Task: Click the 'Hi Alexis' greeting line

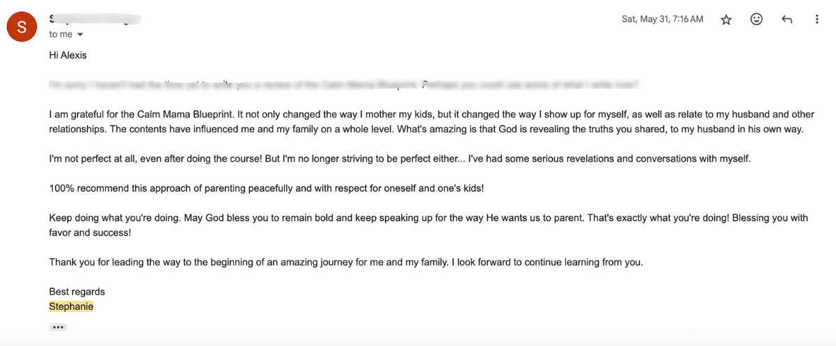Action: pos(68,55)
